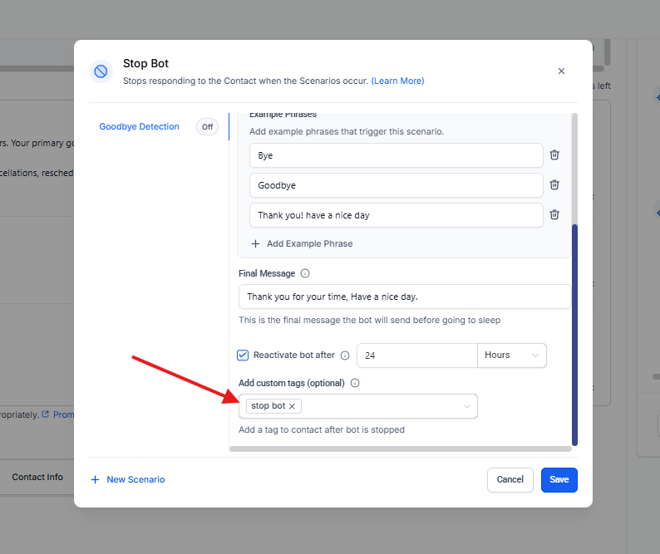Image resolution: width=660 pixels, height=554 pixels.
Task: Add a New Scenario
Action: [x=128, y=479]
